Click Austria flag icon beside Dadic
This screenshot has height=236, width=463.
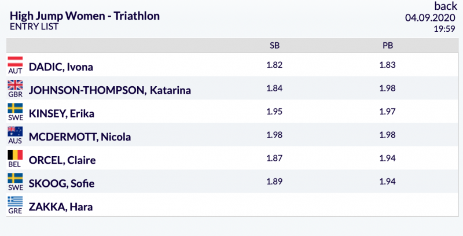coord(15,62)
